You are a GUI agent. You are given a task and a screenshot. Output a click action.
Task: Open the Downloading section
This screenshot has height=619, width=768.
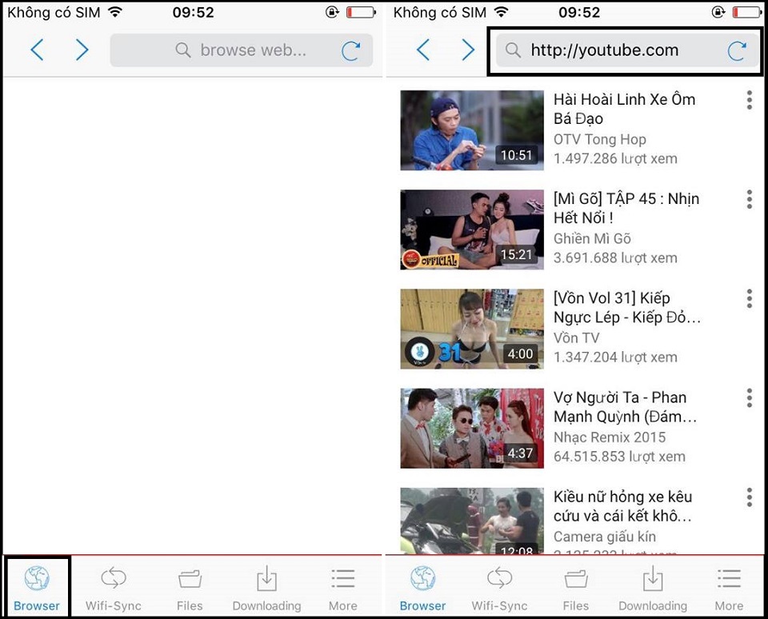pyautogui.click(x=266, y=586)
